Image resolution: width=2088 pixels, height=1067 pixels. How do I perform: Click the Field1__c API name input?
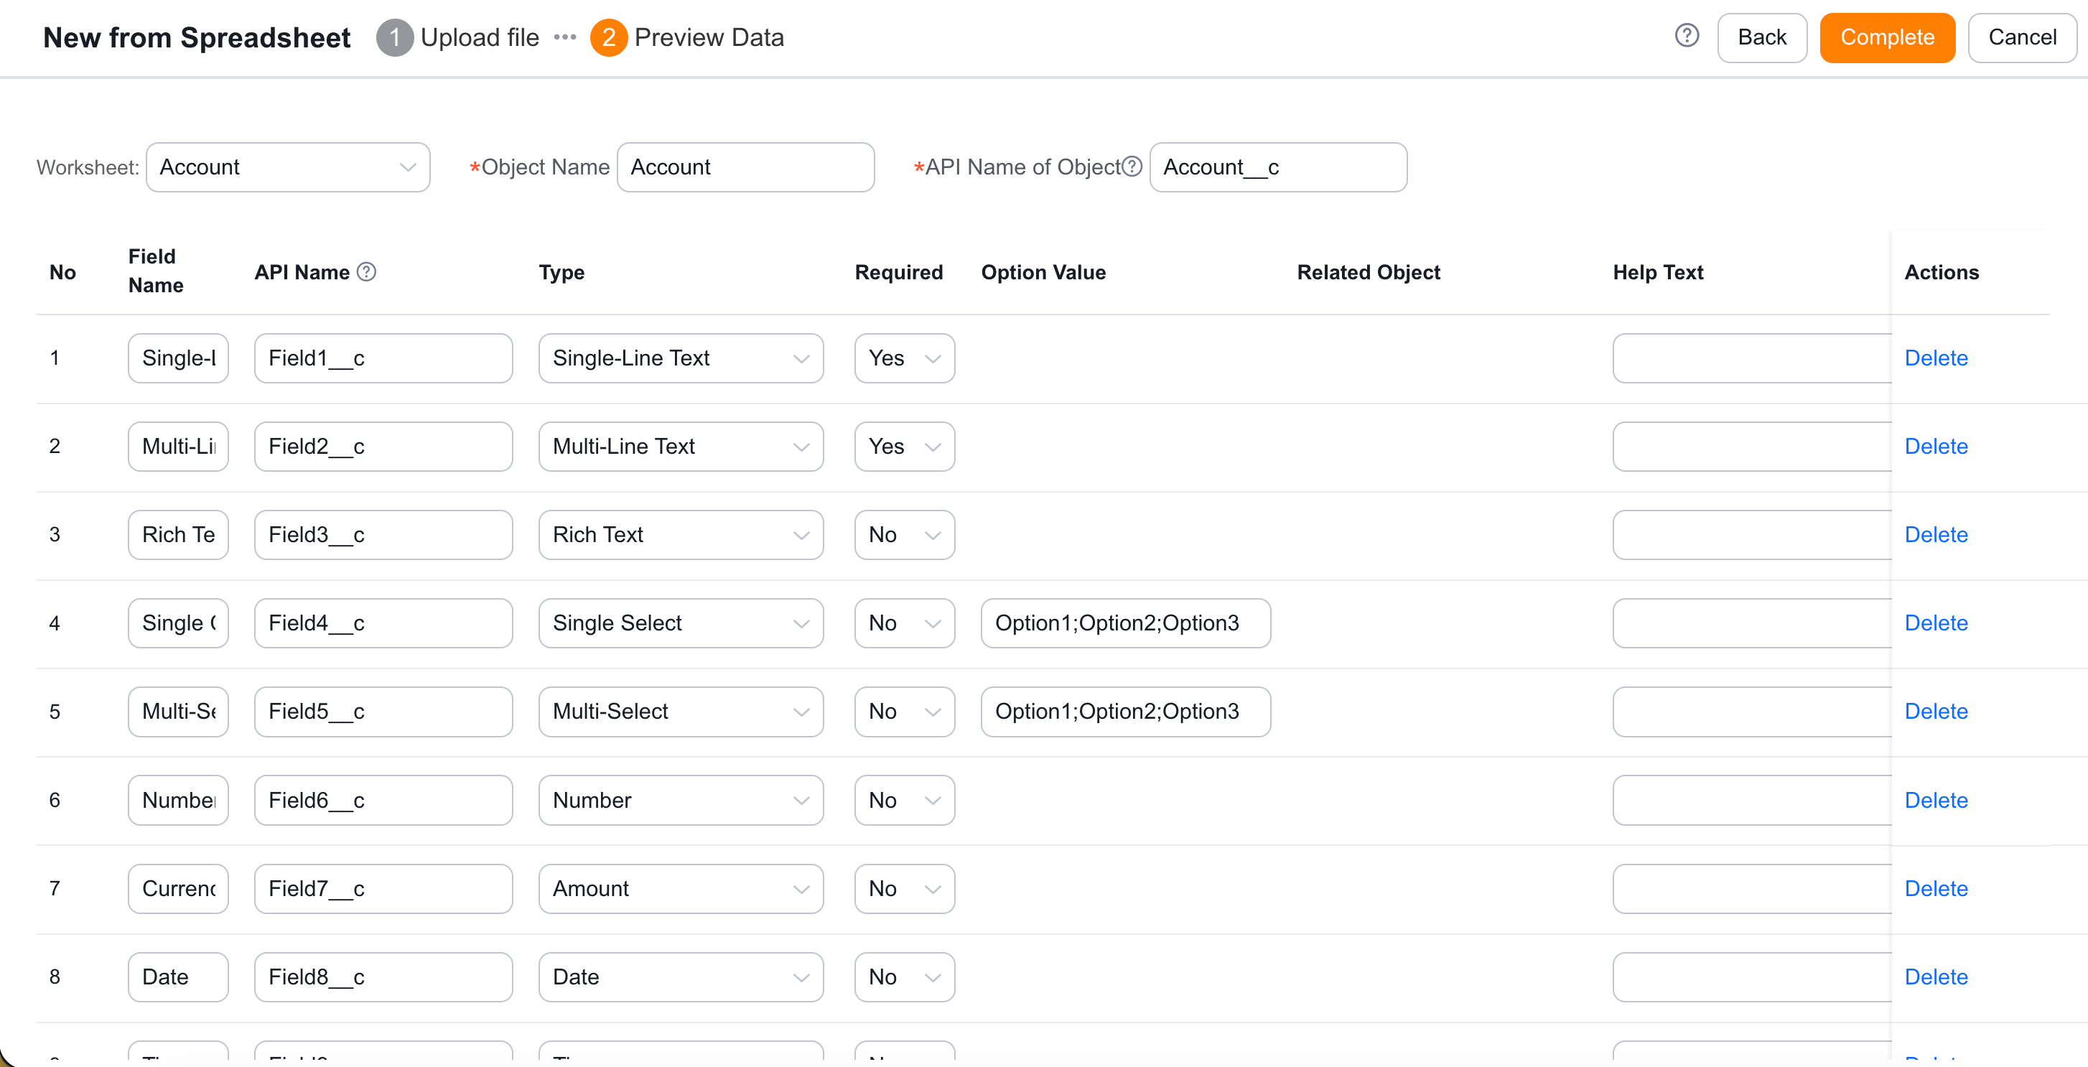[x=383, y=358]
